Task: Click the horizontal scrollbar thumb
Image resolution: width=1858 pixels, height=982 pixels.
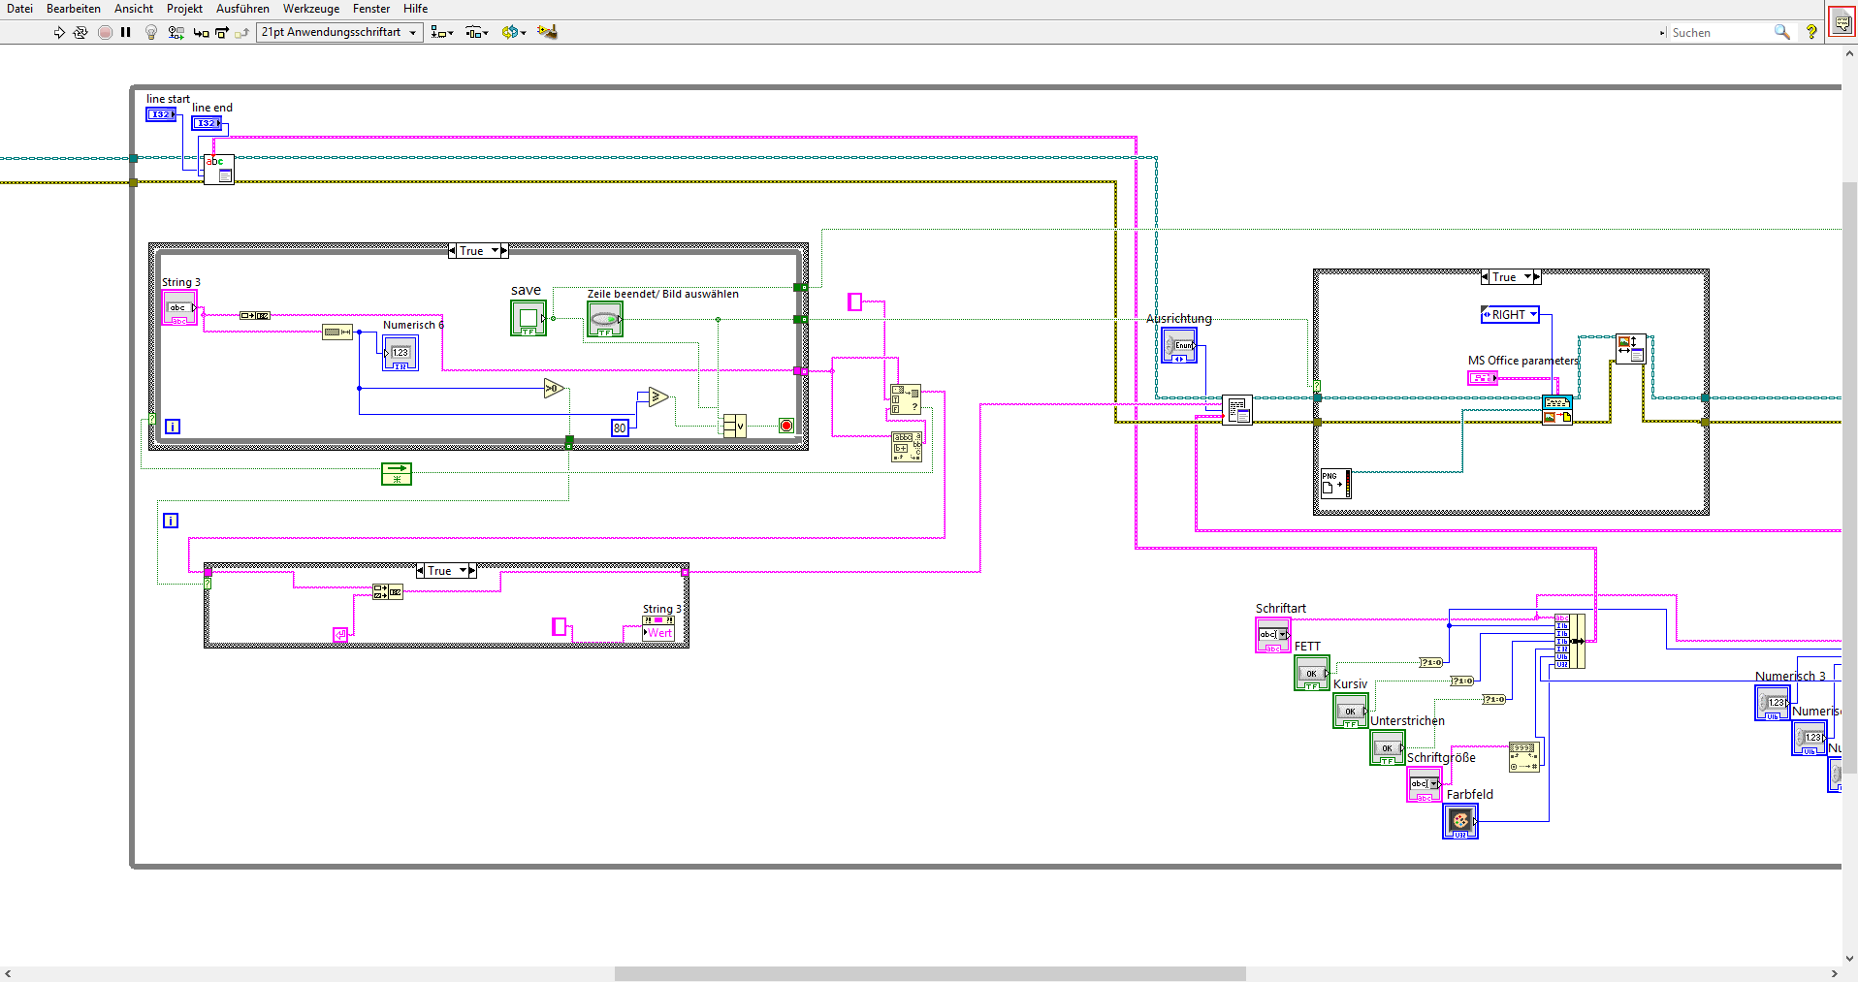Action: coord(930,973)
